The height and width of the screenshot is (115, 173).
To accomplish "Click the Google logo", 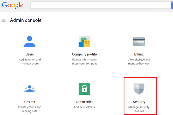I will [12, 5].
